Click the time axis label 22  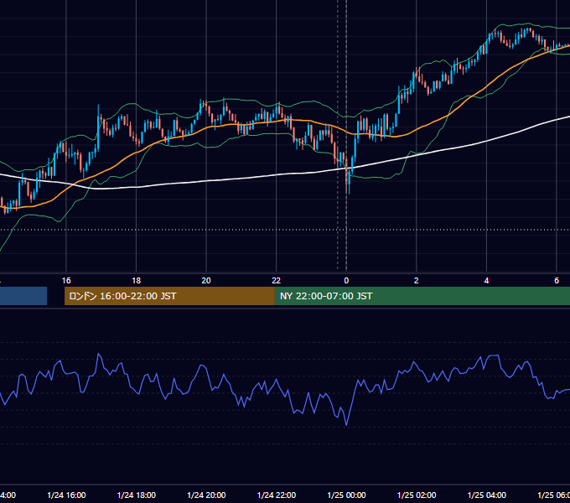(x=277, y=281)
